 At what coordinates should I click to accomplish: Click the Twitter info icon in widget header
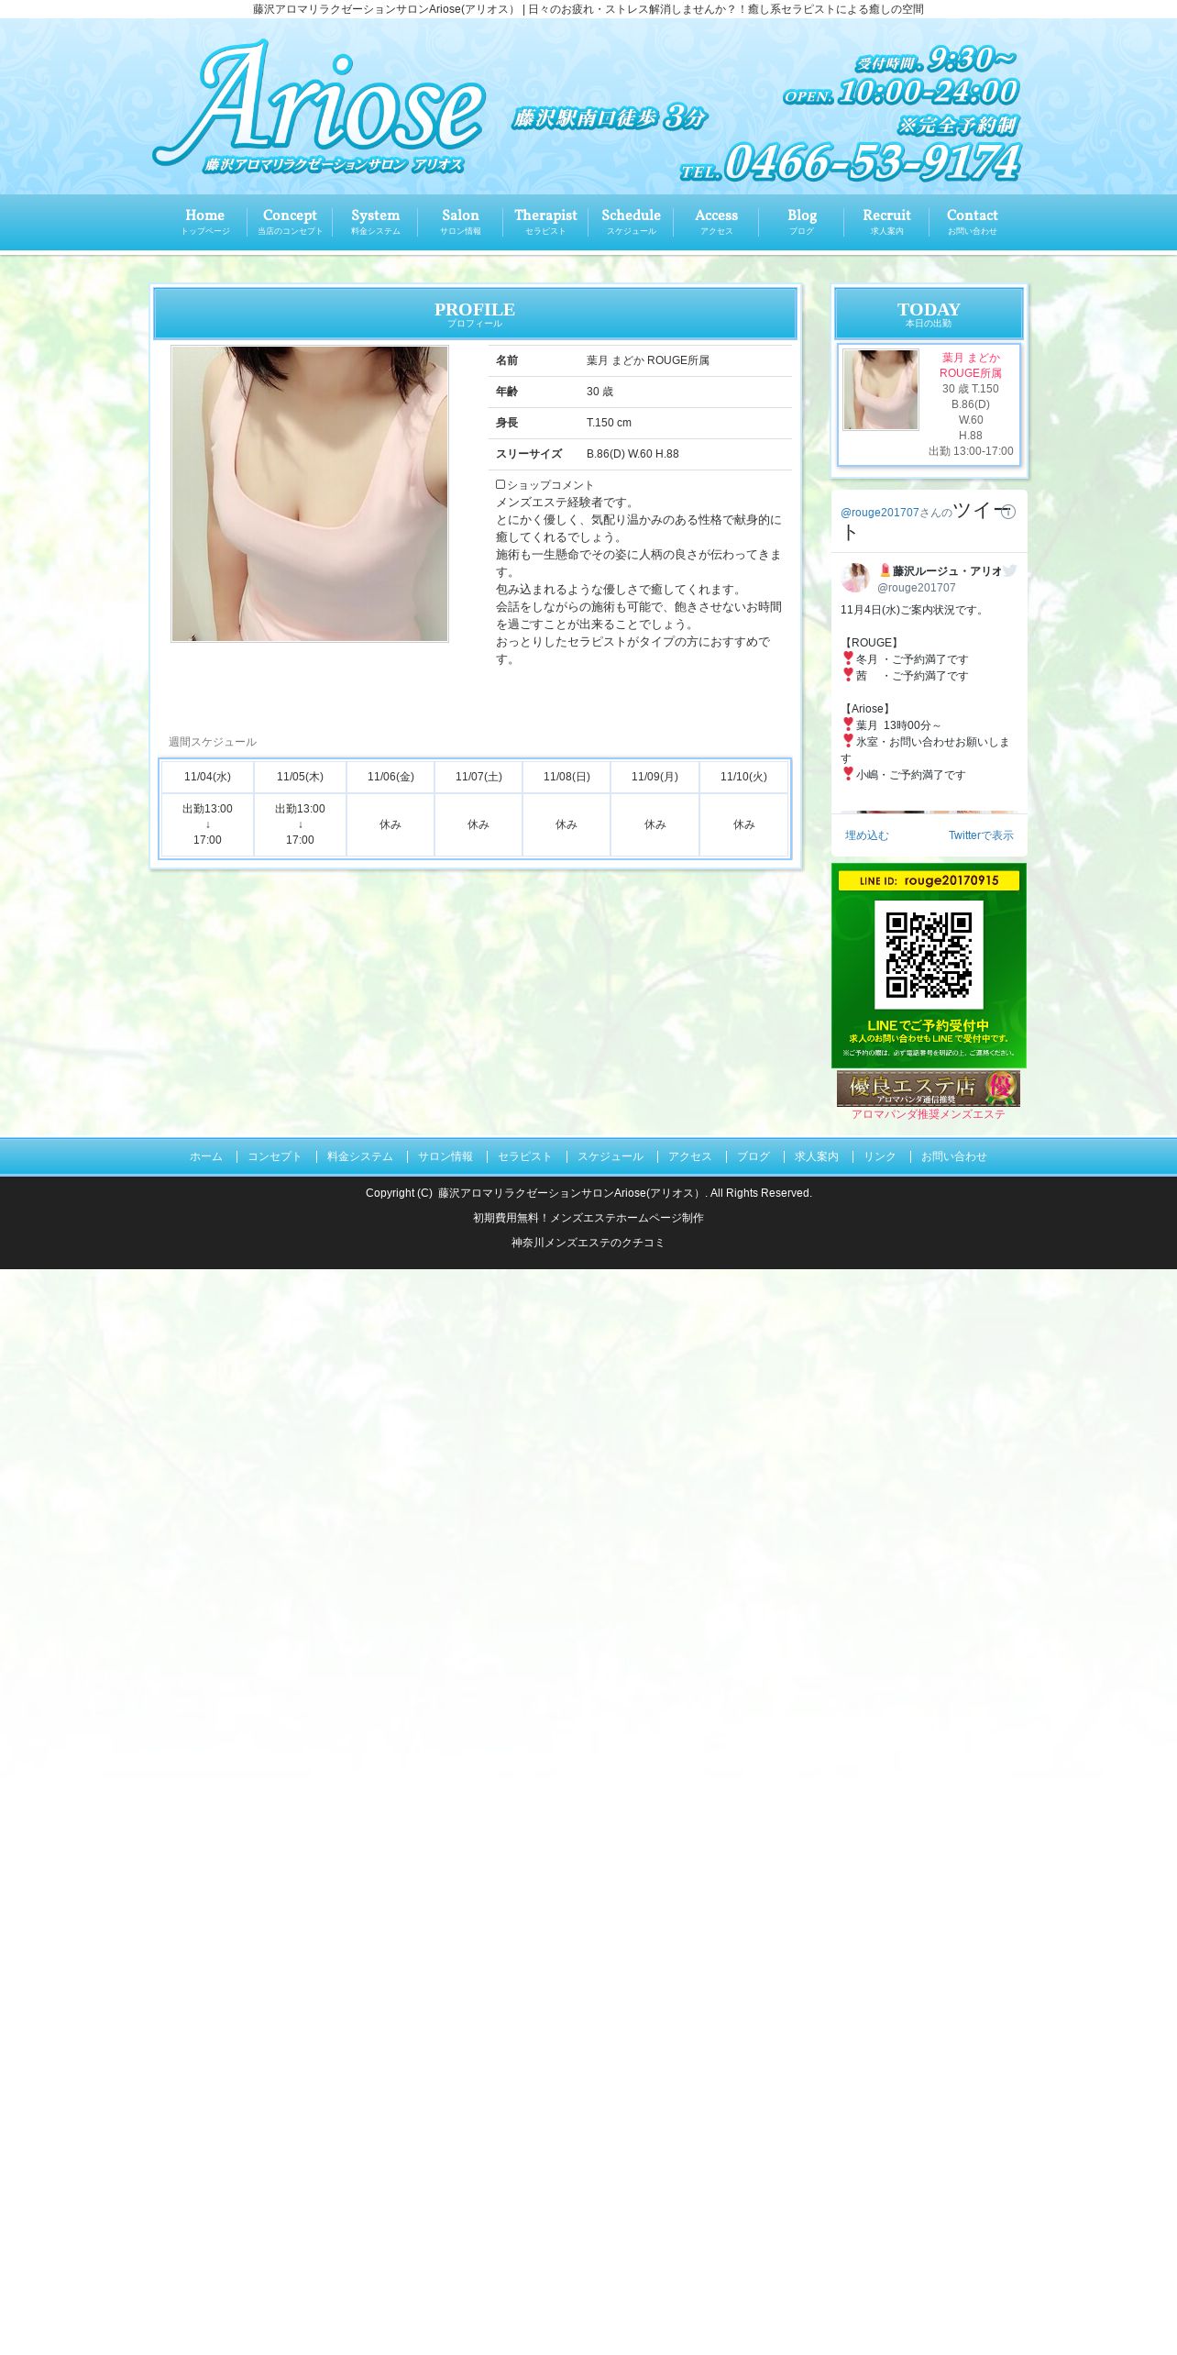coord(1007,512)
